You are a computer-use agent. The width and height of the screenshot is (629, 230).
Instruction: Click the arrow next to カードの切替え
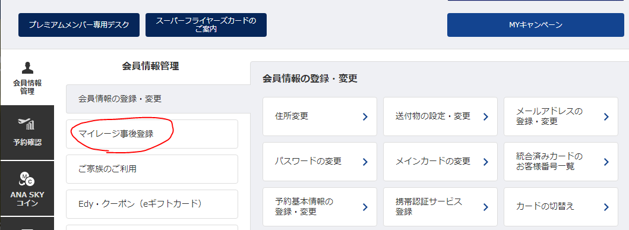pos(606,207)
